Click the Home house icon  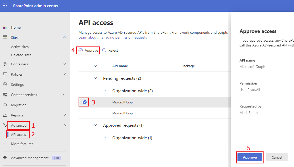pyautogui.click(x=5, y=27)
